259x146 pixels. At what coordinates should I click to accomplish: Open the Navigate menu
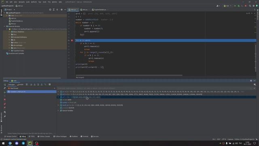coord(21,2)
